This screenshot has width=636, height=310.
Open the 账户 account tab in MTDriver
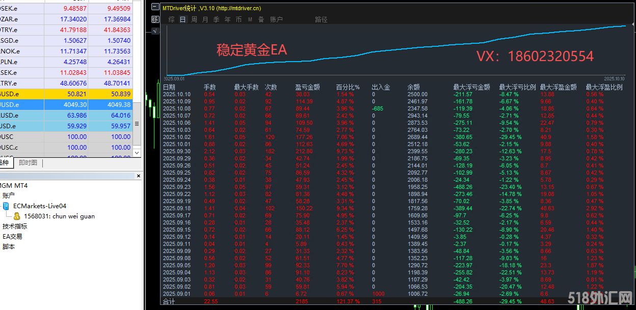click(276, 19)
